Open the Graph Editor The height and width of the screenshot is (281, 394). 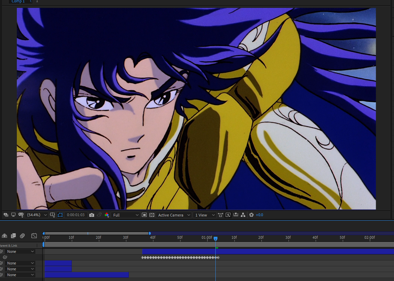pyautogui.click(x=34, y=236)
